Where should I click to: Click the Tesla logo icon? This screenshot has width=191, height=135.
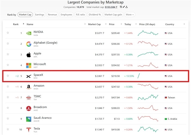pyautogui.click(x=29, y=130)
